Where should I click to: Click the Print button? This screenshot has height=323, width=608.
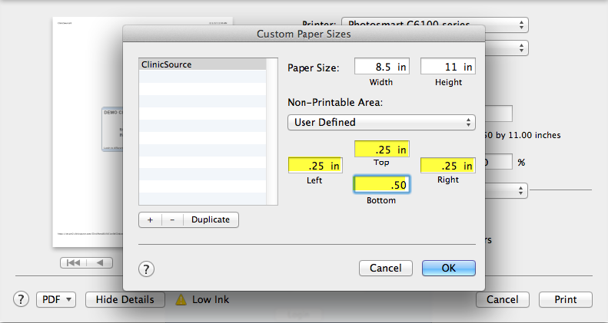[565, 299]
